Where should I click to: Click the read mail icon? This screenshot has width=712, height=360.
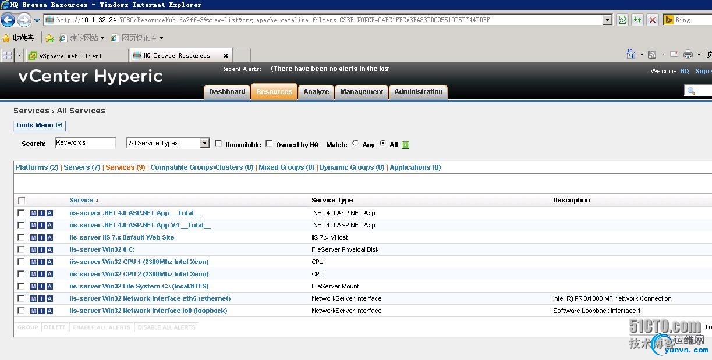pyautogui.click(x=674, y=54)
